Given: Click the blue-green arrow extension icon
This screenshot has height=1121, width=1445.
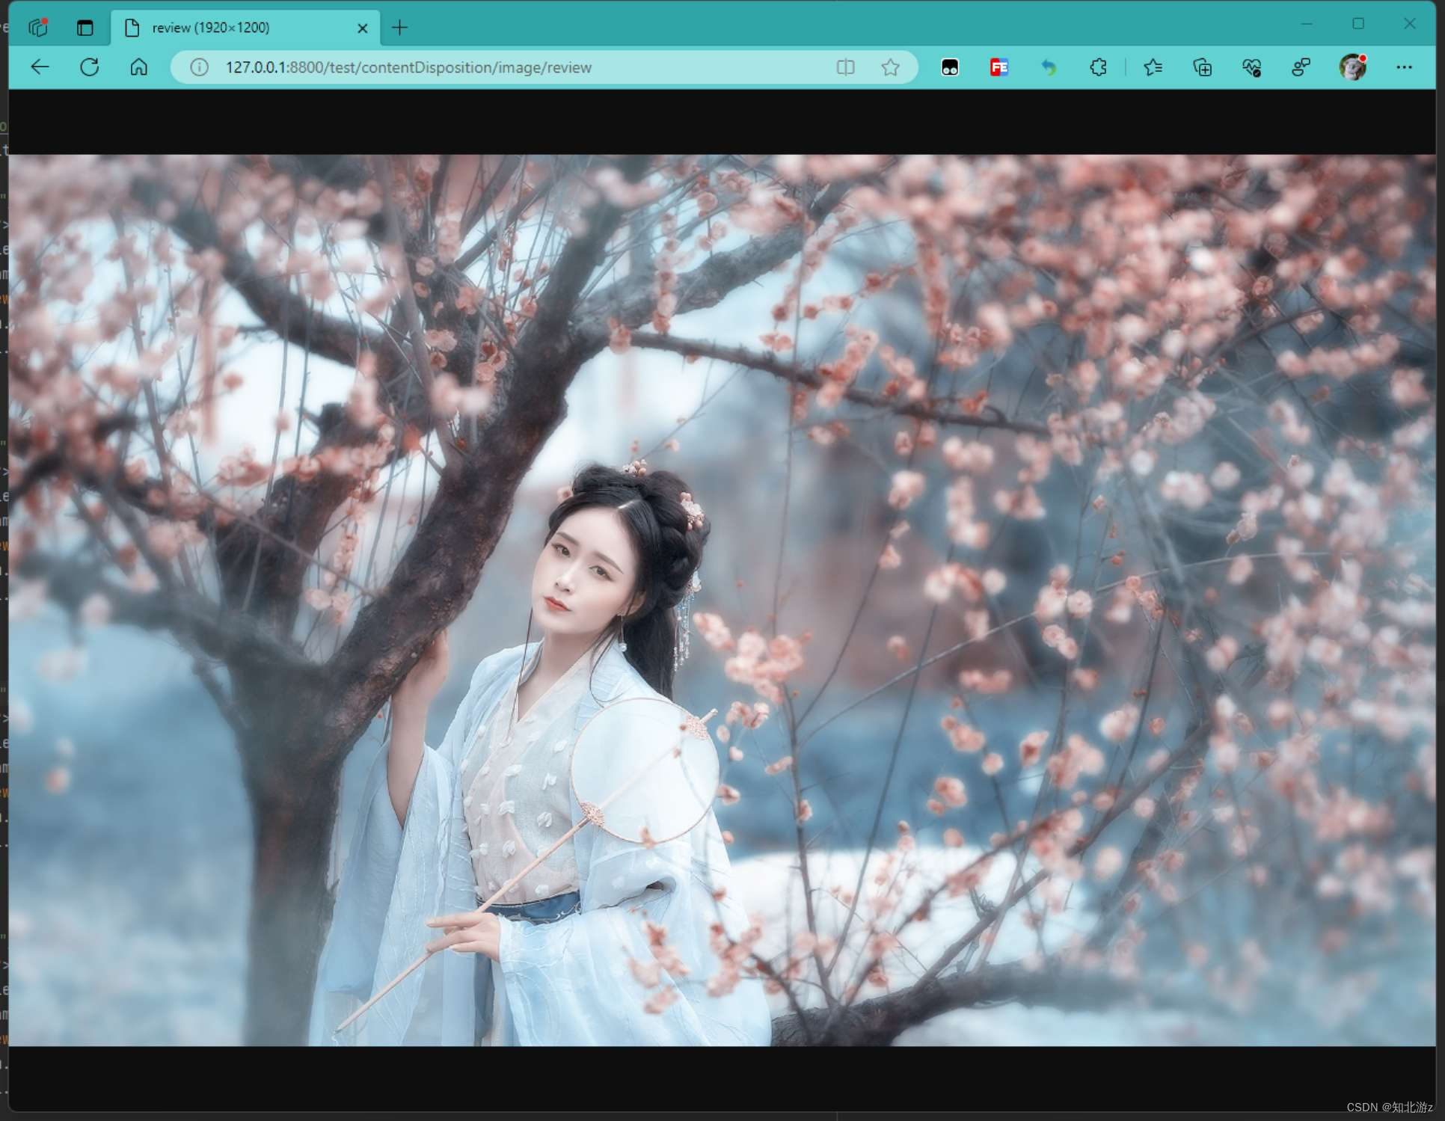Looking at the screenshot, I should point(1049,67).
